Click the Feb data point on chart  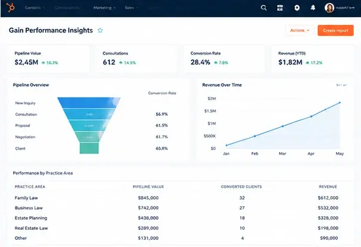coord(255,137)
